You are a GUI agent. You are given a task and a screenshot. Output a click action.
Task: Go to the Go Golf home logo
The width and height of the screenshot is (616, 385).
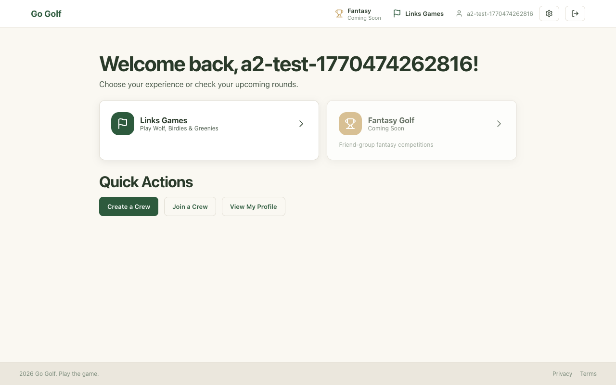pos(46,14)
